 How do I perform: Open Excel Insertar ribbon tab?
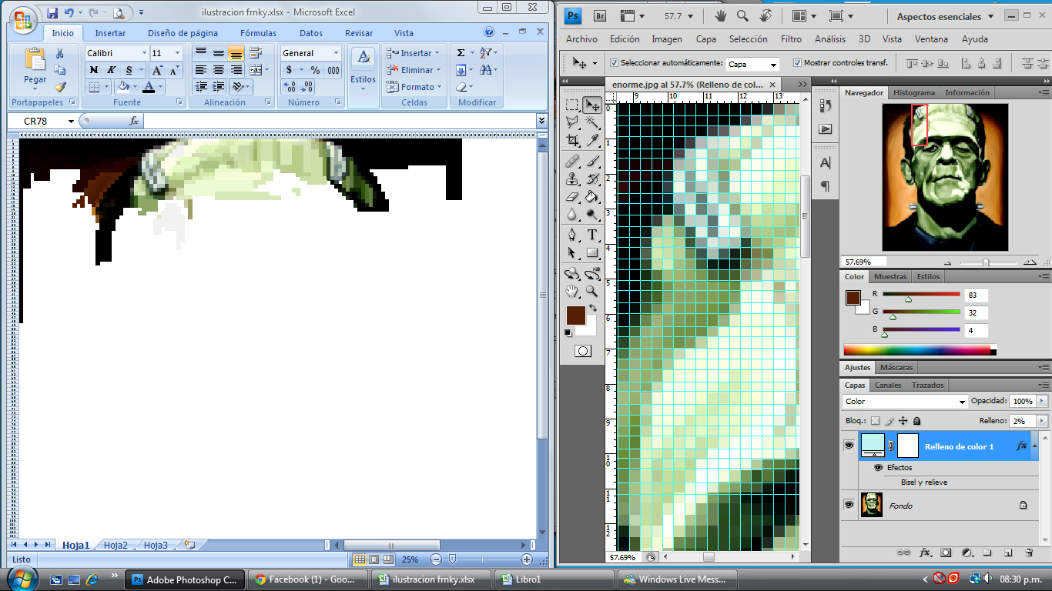point(110,33)
